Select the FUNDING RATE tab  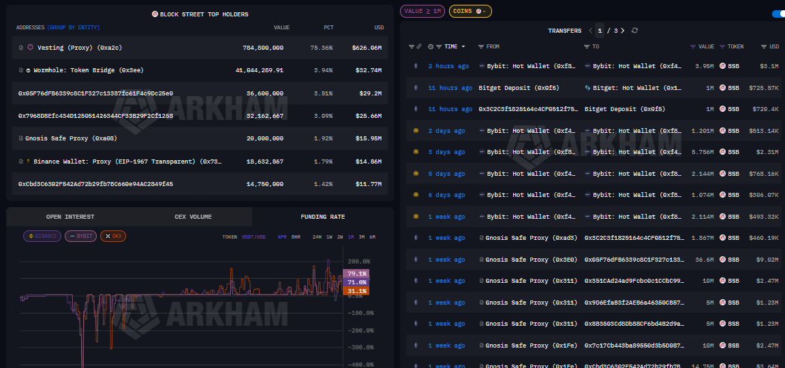tap(322, 217)
